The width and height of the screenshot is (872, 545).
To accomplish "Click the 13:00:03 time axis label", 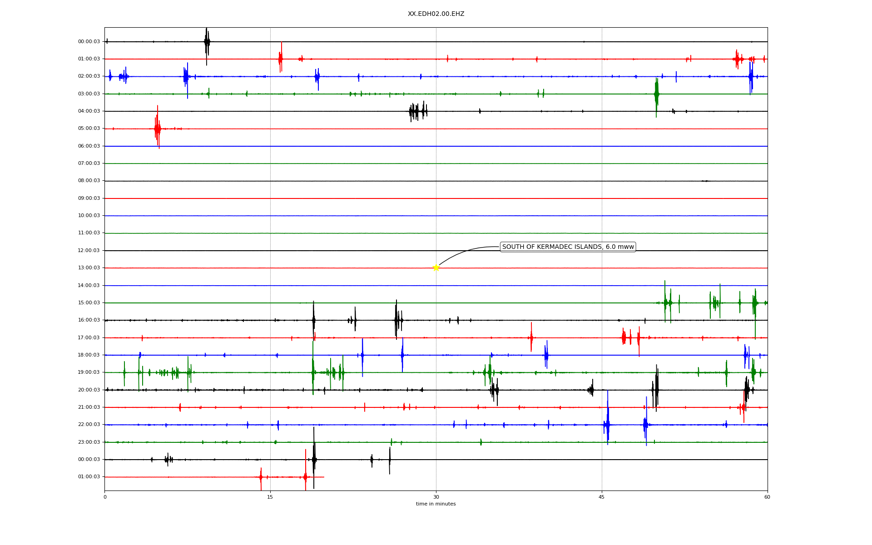I will [89, 268].
